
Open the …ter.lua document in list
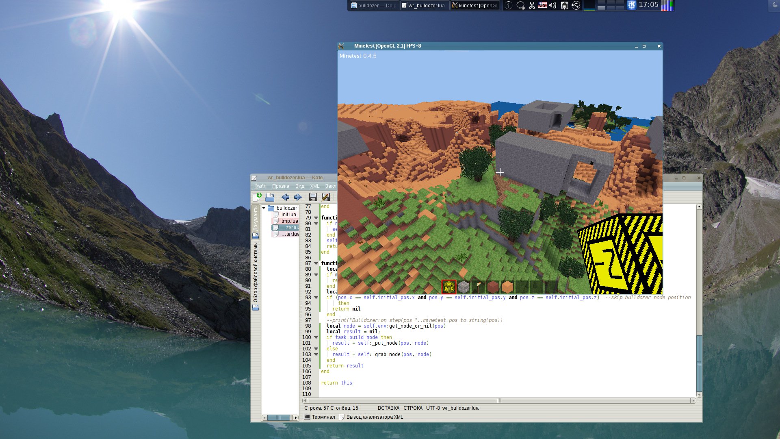[286, 234]
